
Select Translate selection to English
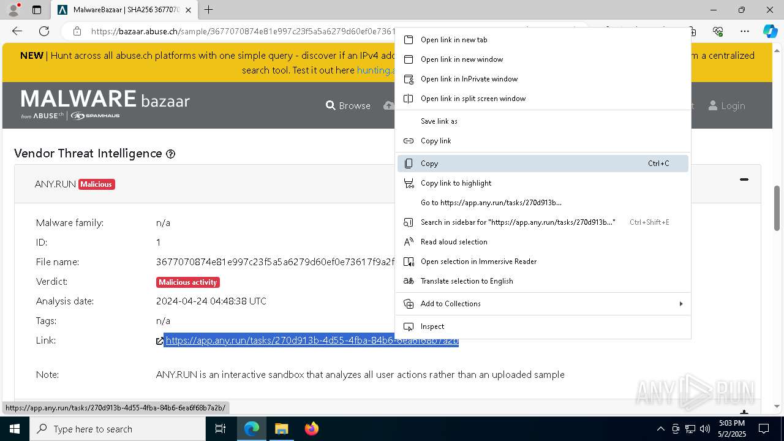(543, 281)
